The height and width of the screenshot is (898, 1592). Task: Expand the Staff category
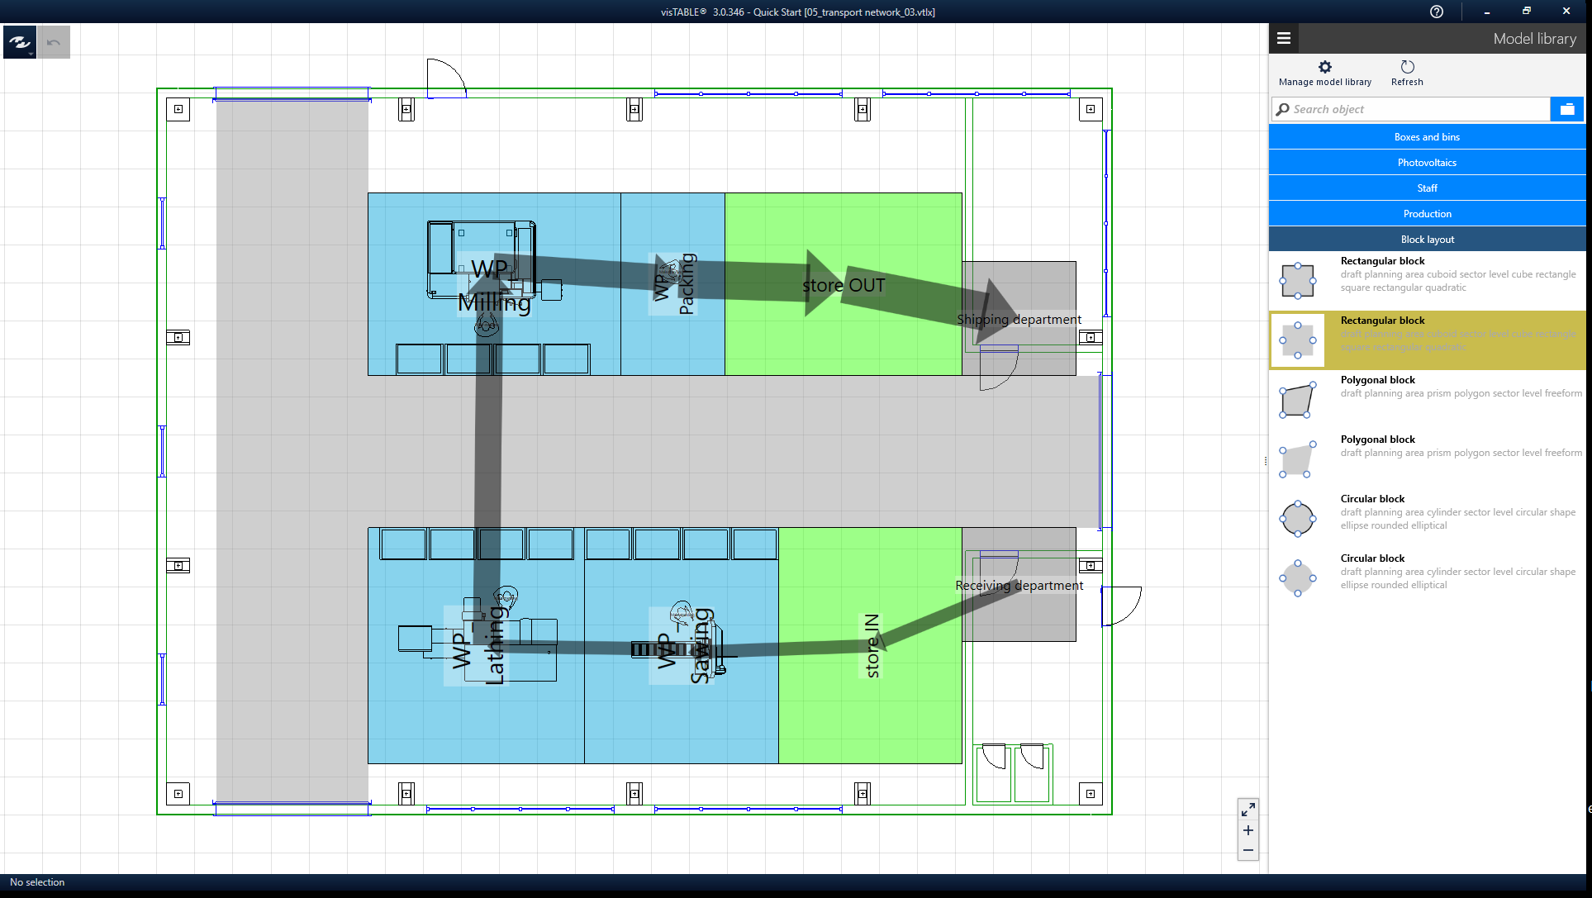point(1427,188)
